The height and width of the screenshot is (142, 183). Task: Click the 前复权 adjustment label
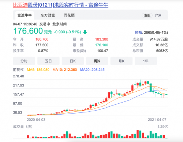[x=18, y=70]
